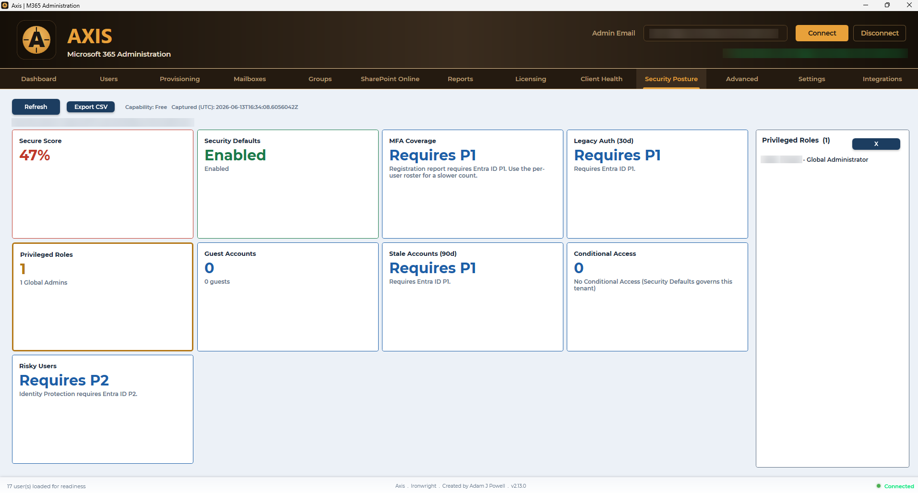The height and width of the screenshot is (493, 918).
Task: Open the Licensing tab
Action: 531,79
